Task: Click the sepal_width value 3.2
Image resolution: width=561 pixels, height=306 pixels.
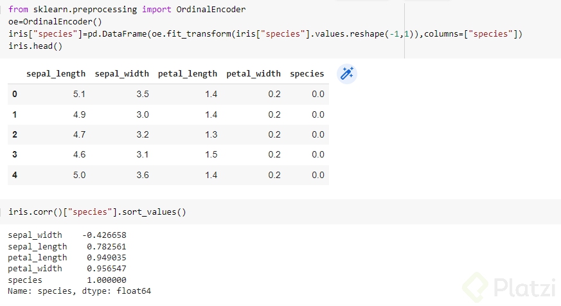Action: pos(143,134)
